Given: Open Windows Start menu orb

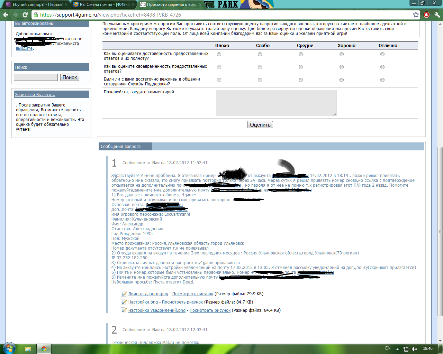Looking at the screenshot, I should pyautogui.click(x=9, y=348).
